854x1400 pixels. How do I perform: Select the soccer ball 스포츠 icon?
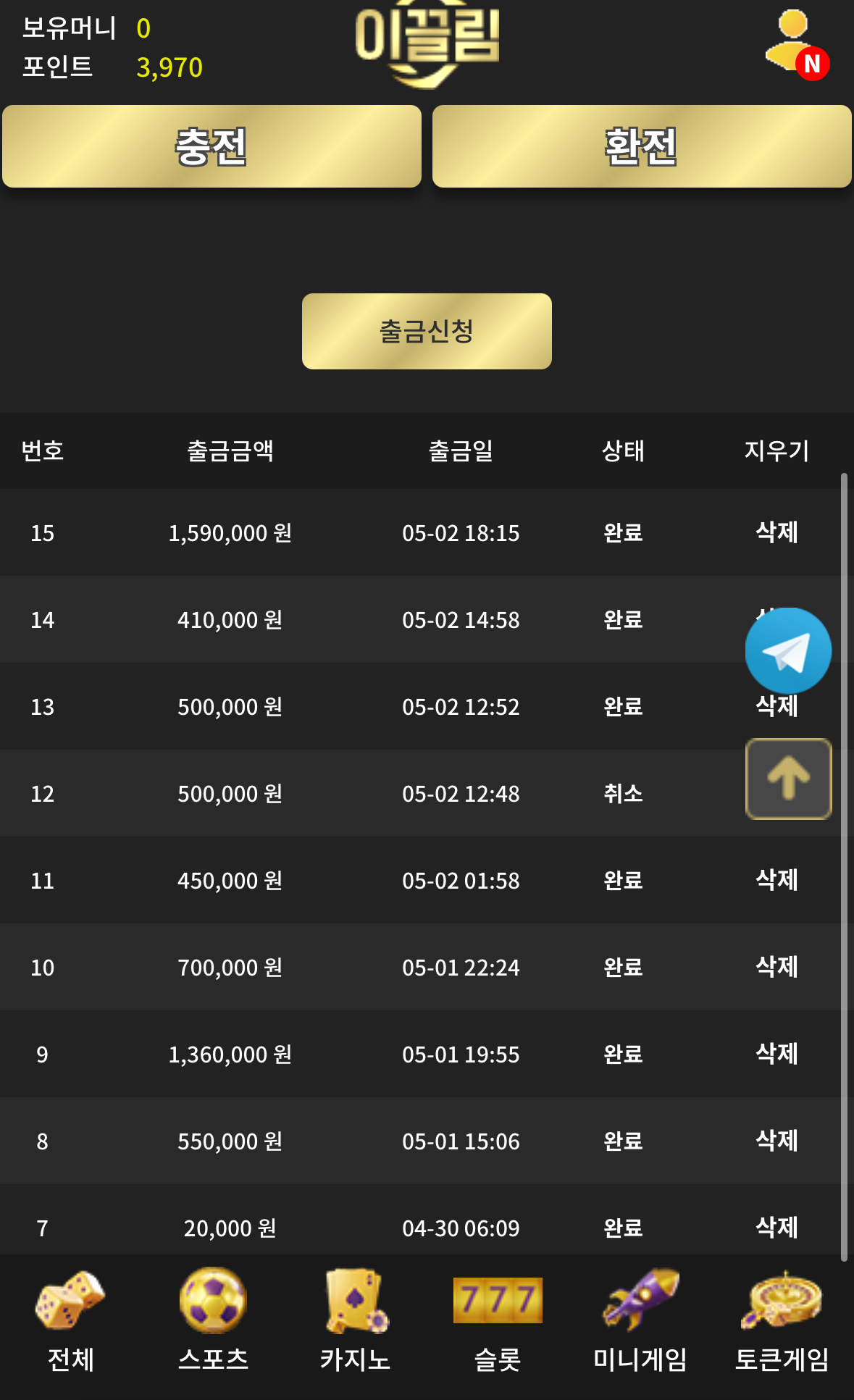(x=213, y=1300)
